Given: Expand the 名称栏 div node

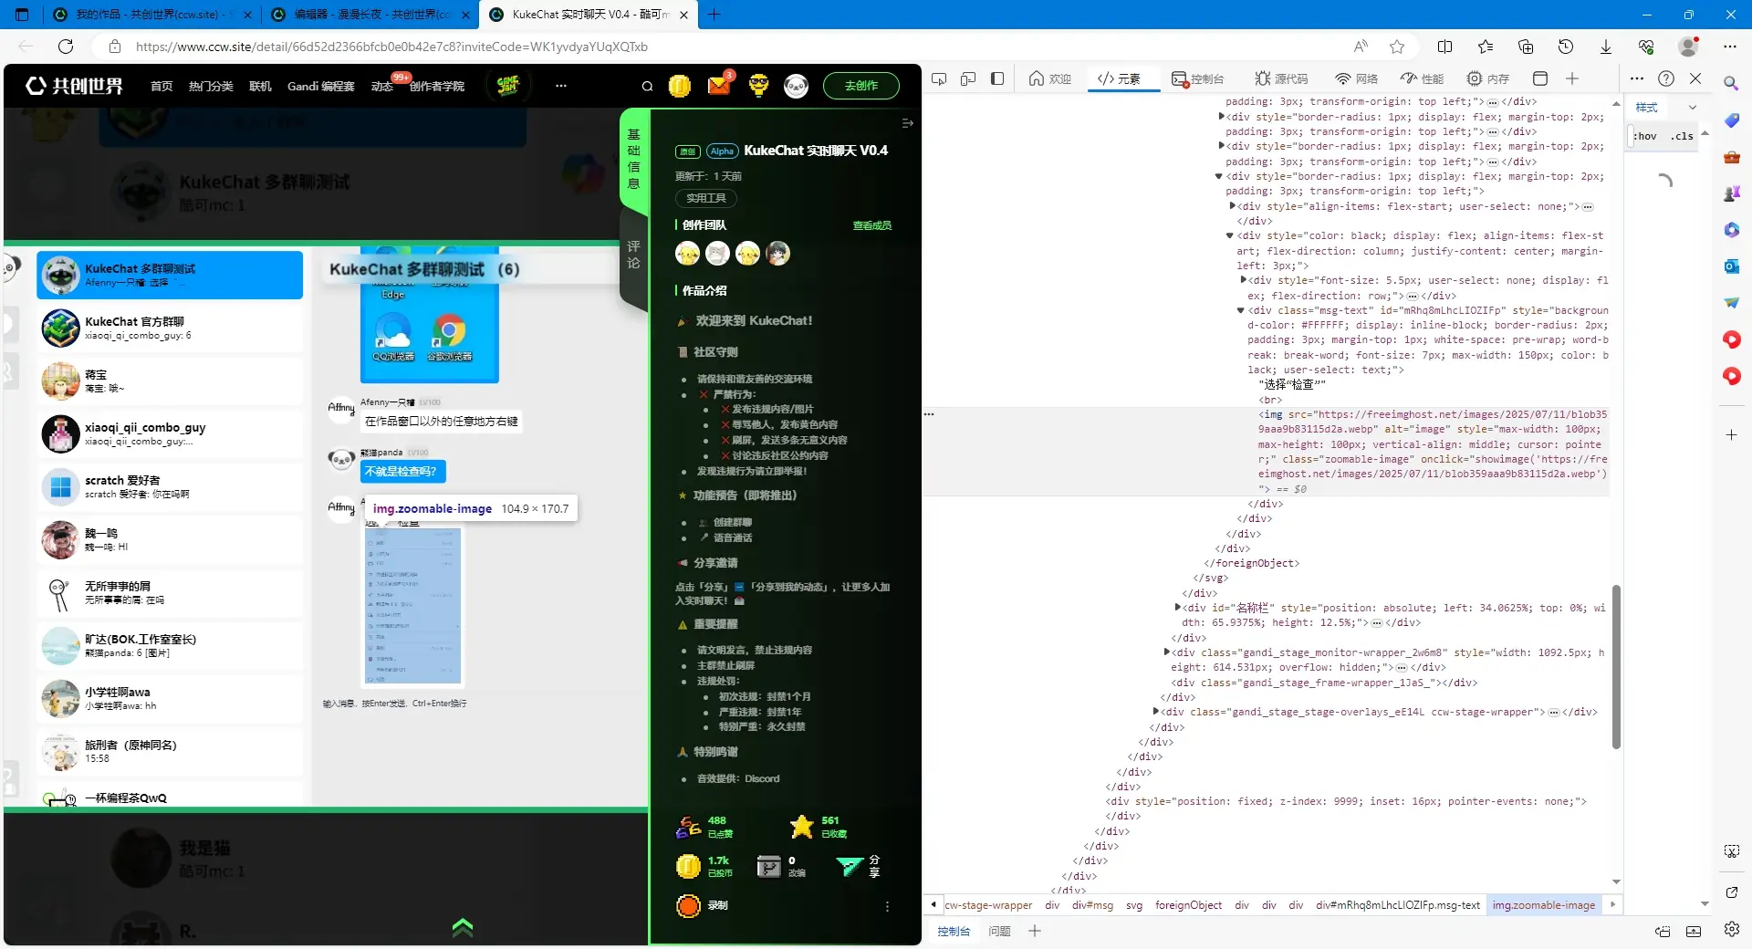Looking at the screenshot, I should pos(1178,608).
